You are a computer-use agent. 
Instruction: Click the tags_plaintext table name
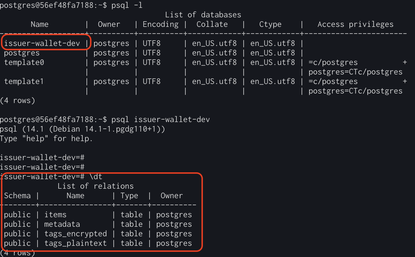(76, 243)
